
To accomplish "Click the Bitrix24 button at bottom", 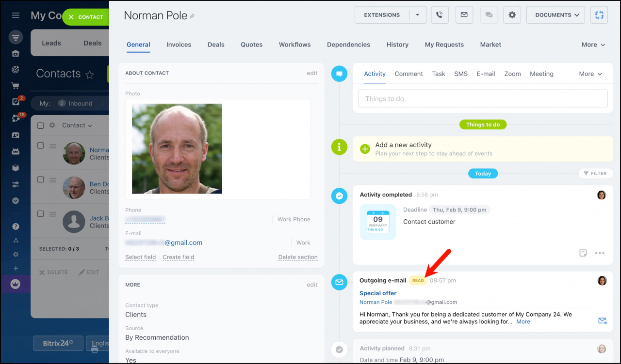I will pos(58,343).
